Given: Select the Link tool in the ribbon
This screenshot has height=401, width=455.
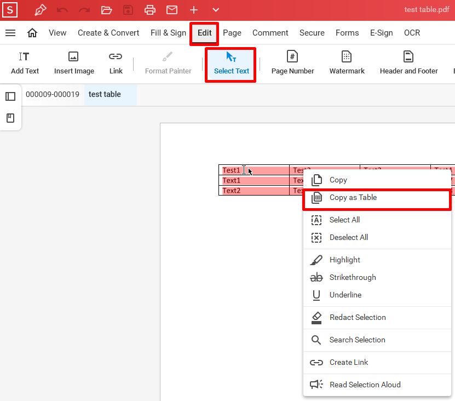Looking at the screenshot, I should point(116,64).
